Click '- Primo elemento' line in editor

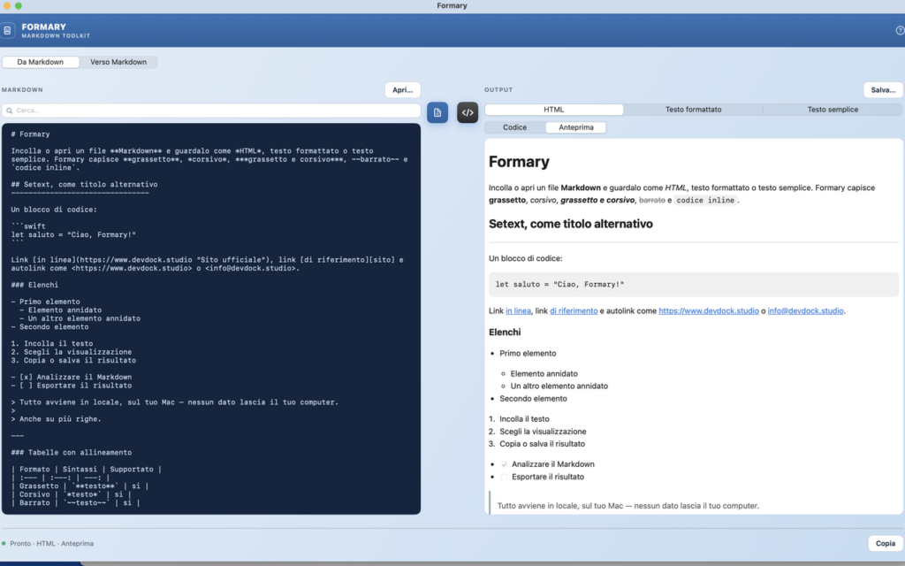pos(46,302)
